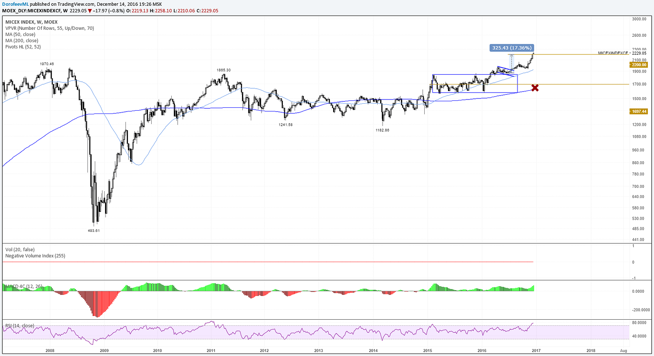Click the 1241.58 pivot low label
Screen dimensions: 654x356
tap(286, 125)
